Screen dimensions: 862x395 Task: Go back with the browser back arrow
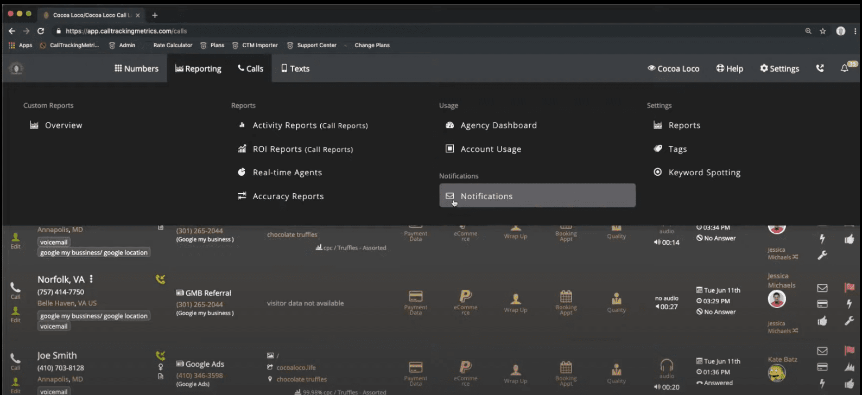(x=12, y=31)
